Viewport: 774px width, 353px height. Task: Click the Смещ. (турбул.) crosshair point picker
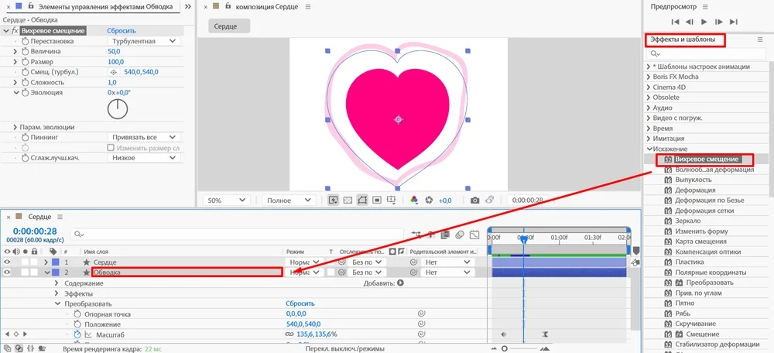tap(114, 72)
